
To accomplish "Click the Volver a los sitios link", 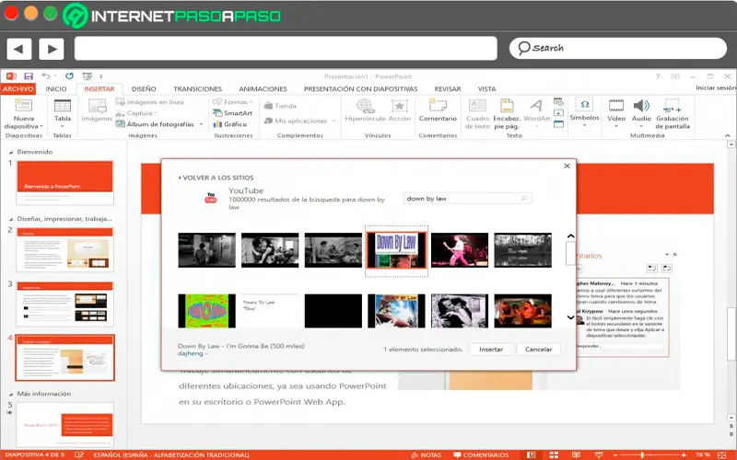I will [216, 178].
